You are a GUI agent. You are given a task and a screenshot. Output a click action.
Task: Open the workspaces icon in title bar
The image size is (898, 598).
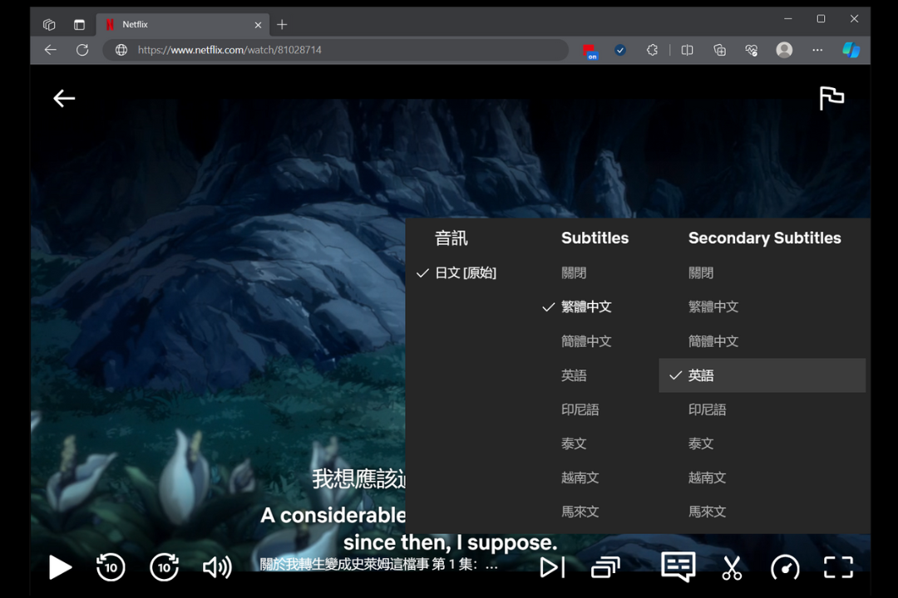tap(49, 25)
